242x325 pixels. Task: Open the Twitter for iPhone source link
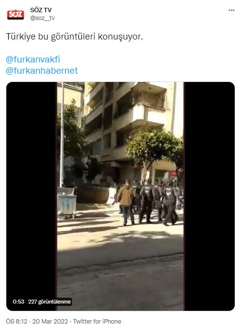[x=97, y=321]
